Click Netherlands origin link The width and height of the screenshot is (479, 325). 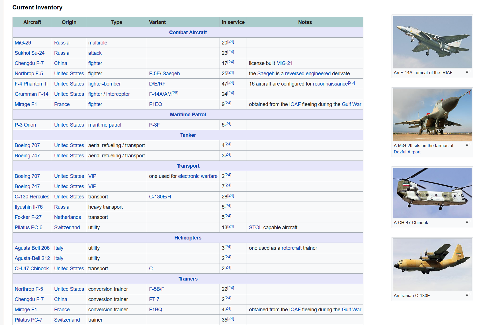(x=67, y=217)
